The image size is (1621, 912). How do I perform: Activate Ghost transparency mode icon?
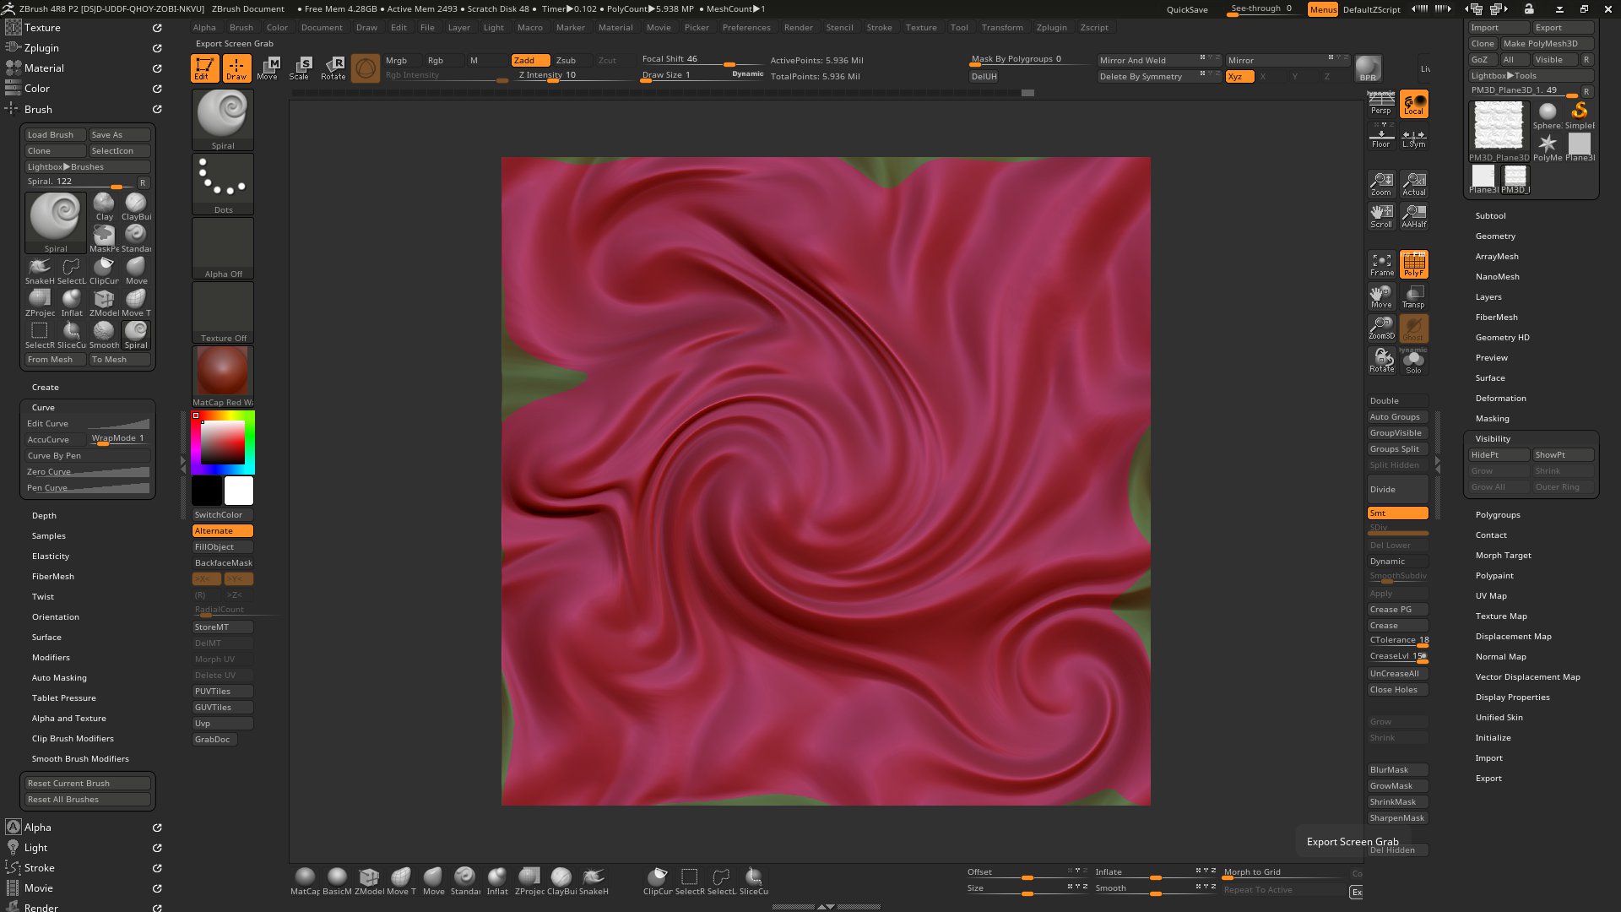tap(1414, 328)
